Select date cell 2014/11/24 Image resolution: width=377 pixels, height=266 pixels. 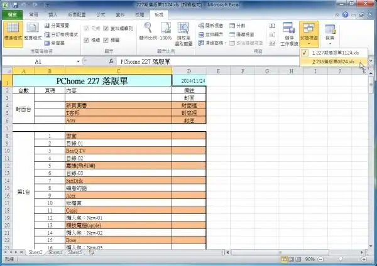click(x=189, y=81)
